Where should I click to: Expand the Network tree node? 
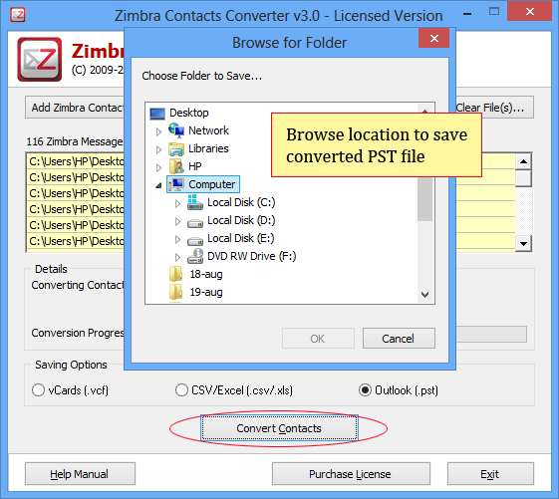tap(158, 131)
